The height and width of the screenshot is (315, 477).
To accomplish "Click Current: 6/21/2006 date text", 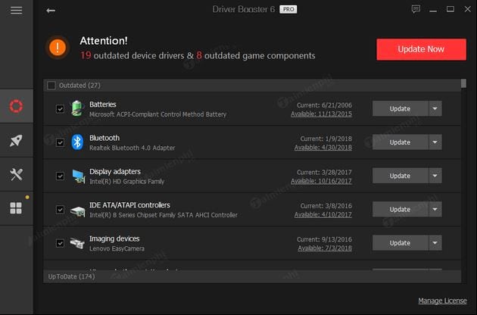I will 324,105.
